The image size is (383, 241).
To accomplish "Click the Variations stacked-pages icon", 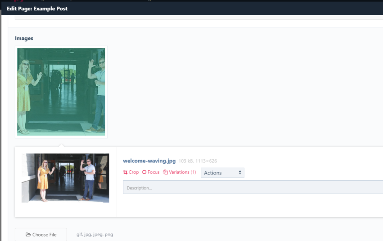I will coord(165,172).
